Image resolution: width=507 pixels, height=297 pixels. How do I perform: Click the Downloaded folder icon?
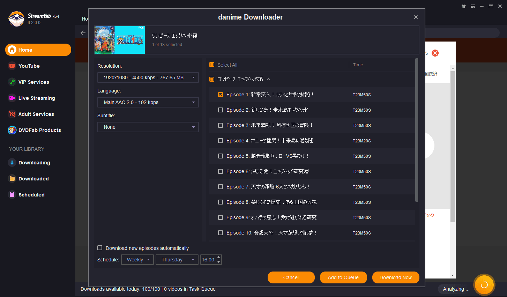pyautogui.click(x=12, y=179)
